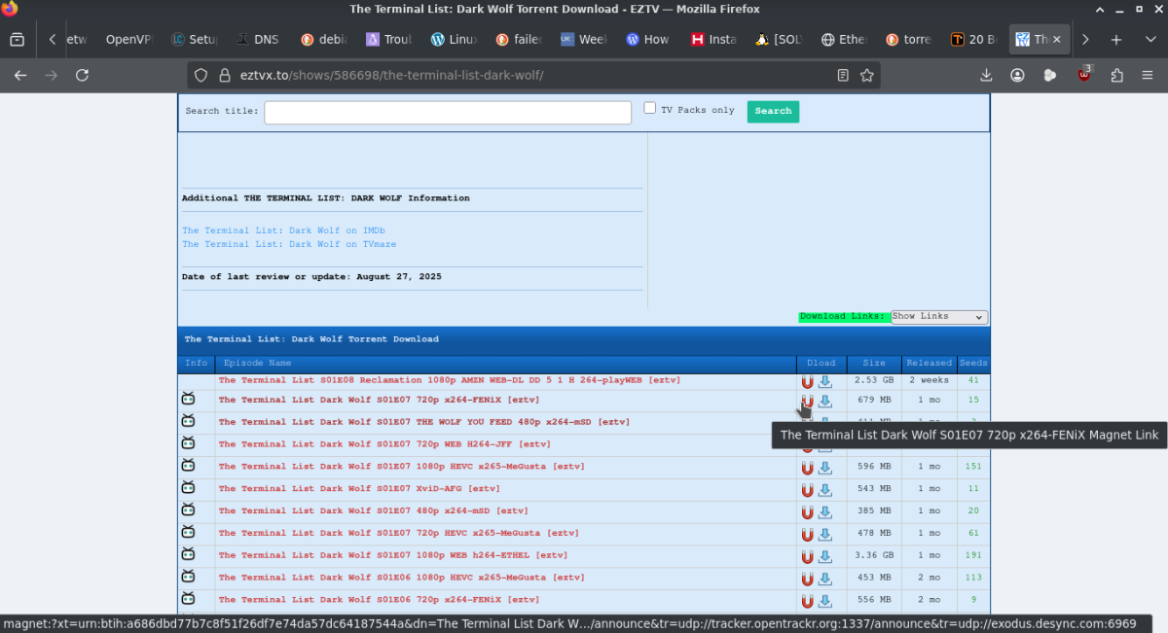Image resolution: width=1168 pixels, height=633 pixels.
Task: Download the torrent file for S01E07 1080p WEB h264-ETHEL
Action: (x=825, y=556)
